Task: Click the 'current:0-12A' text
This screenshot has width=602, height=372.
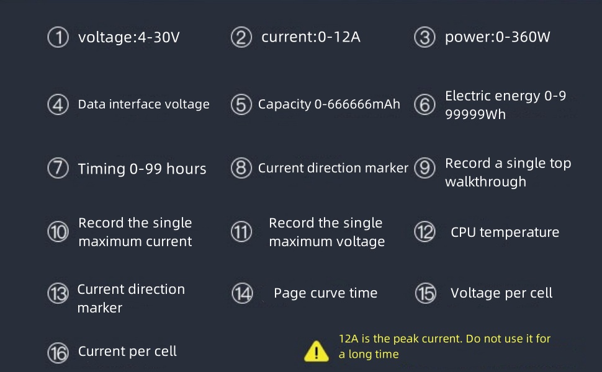Action: [310, 37]
